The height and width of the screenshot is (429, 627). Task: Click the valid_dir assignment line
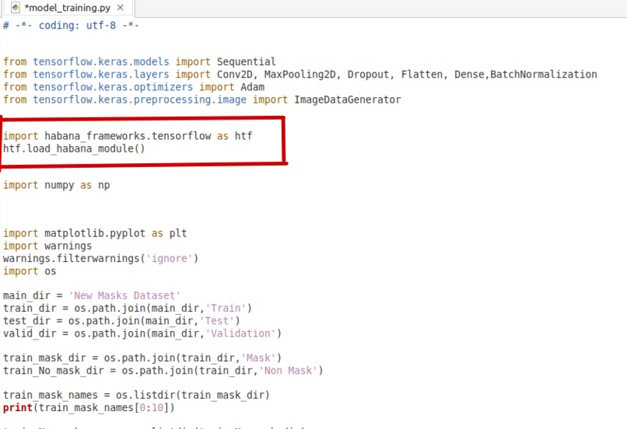tap(142, 333)
